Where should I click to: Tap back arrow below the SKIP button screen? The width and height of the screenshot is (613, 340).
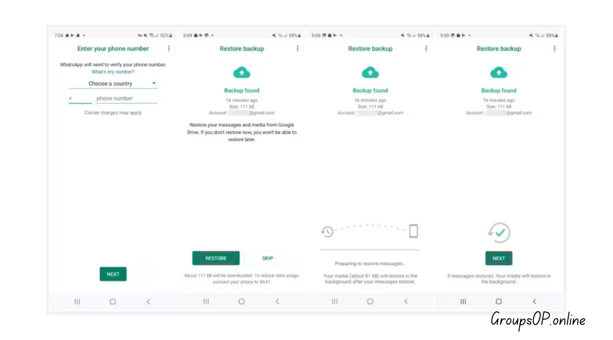[277, 302]
